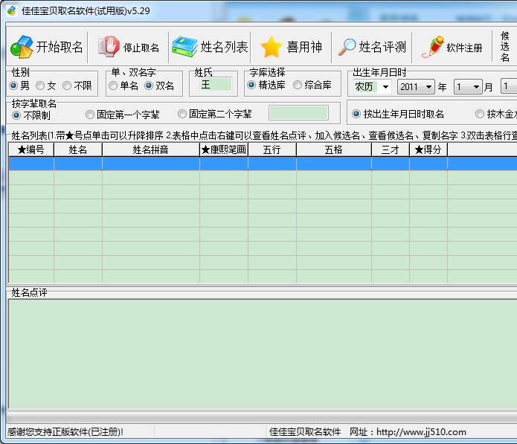Image resolution: width=517 pixels, height=444 pixels.
Task: Click the 字辈 generation character input box
Action: coord(298,113)
